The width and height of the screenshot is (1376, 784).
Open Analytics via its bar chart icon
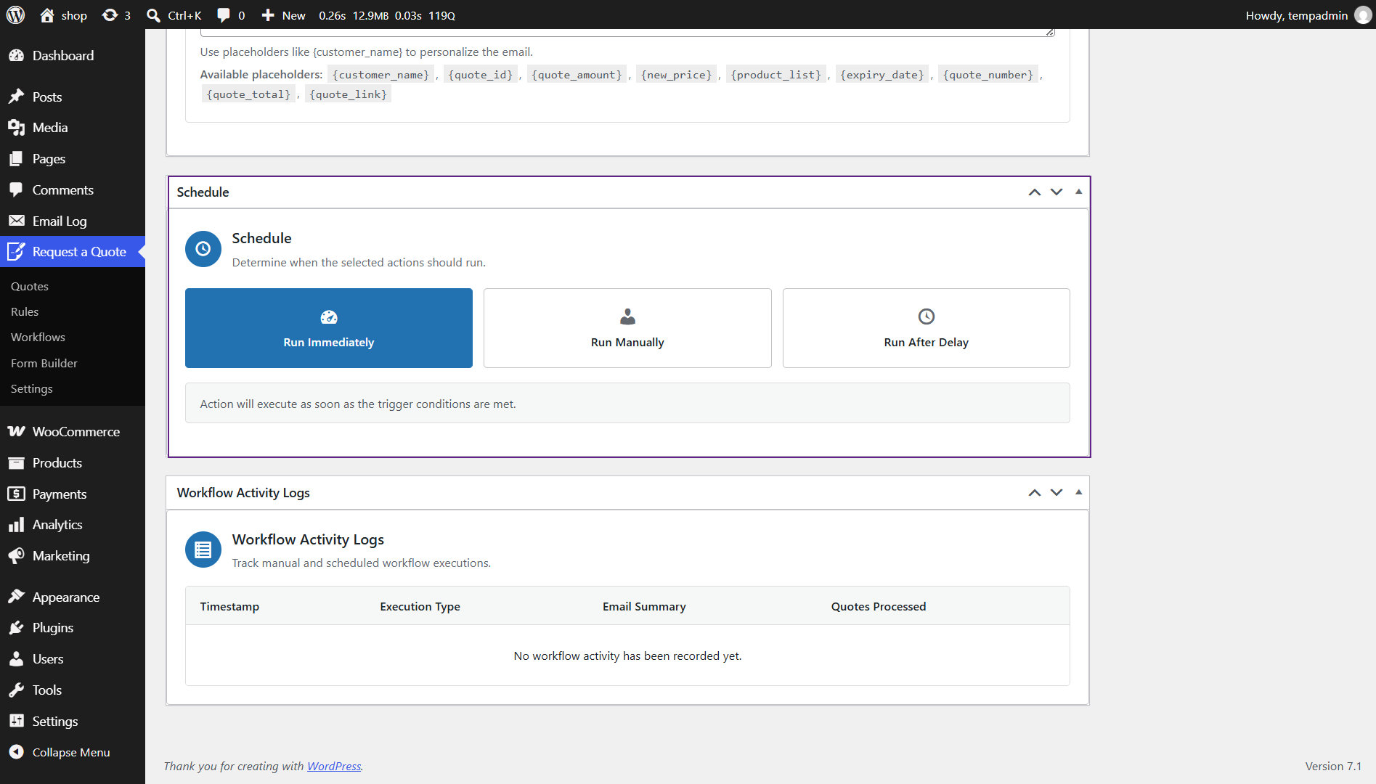[16, 524]
